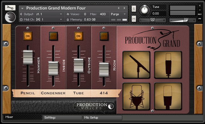Click the instrument name Production Grand Modern Four
The height and width of the screenshot is (124, 205).
pyautogui.click(x=56, y=8)
